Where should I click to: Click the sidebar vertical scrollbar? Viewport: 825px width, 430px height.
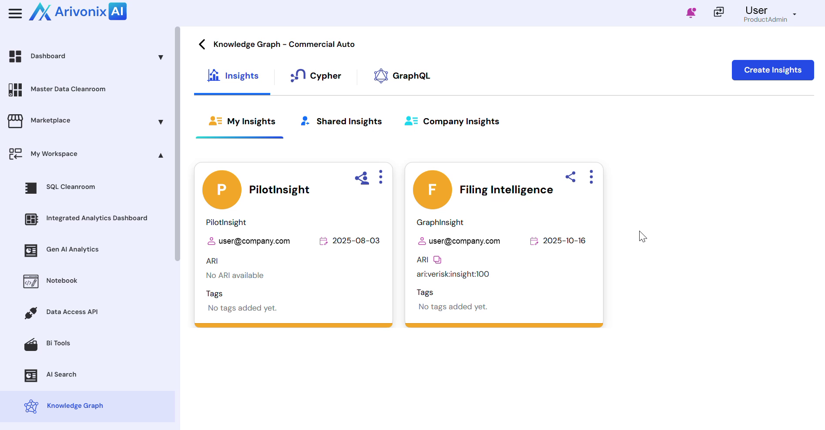point(177,143)
